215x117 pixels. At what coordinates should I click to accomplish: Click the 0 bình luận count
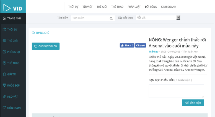183,80
